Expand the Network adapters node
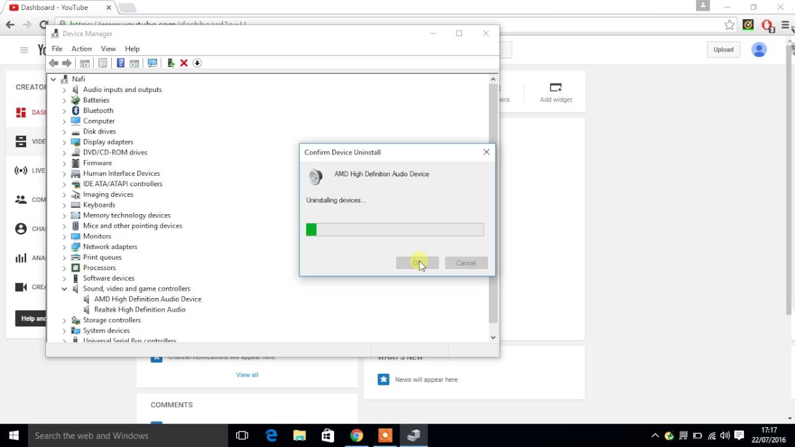 [x=64, y=247]
